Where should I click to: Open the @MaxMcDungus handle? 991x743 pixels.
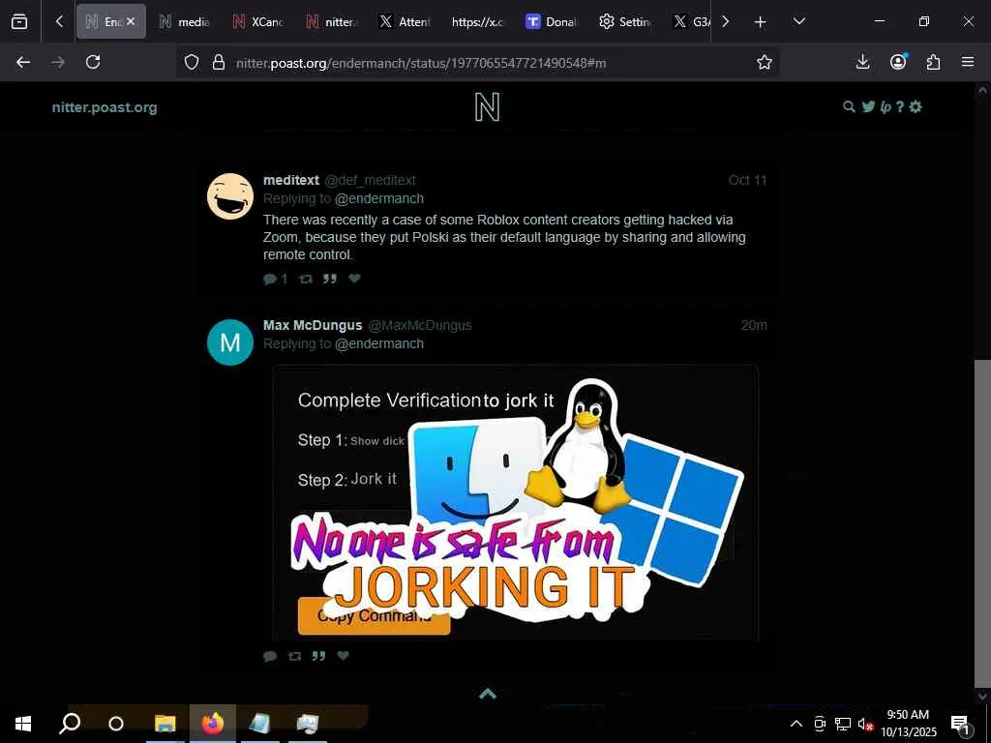point(420,325)
